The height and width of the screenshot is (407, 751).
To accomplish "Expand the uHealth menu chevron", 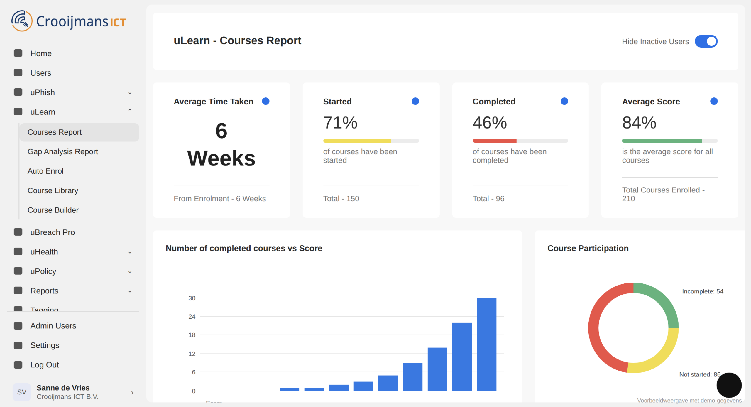I will [130, 252].
